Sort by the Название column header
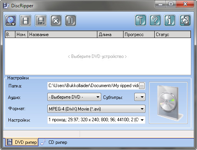This screenshot has height=150, width=197. 63,35
